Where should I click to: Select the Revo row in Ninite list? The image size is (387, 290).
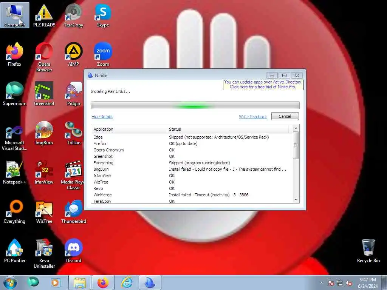[x=192, y=188]
